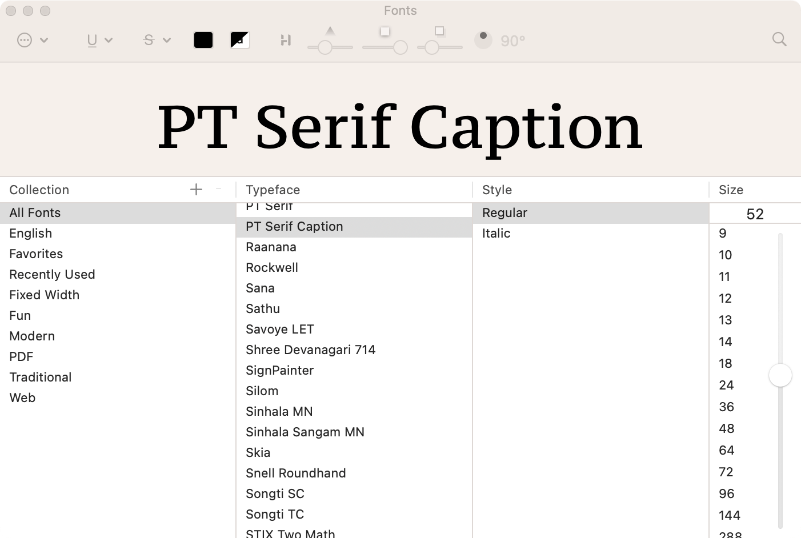
Task: Choose PT Serif Caption typeface
Action: pyautogui.click(x=354, y=227)
